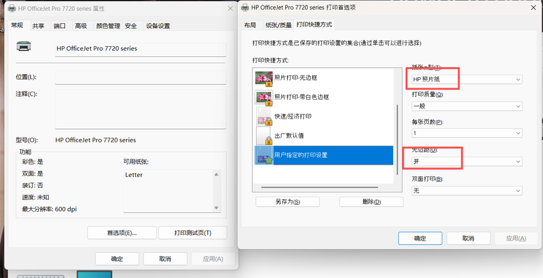
Task: Click the title bar icon of 打印首选项 window
Action: 246,7
